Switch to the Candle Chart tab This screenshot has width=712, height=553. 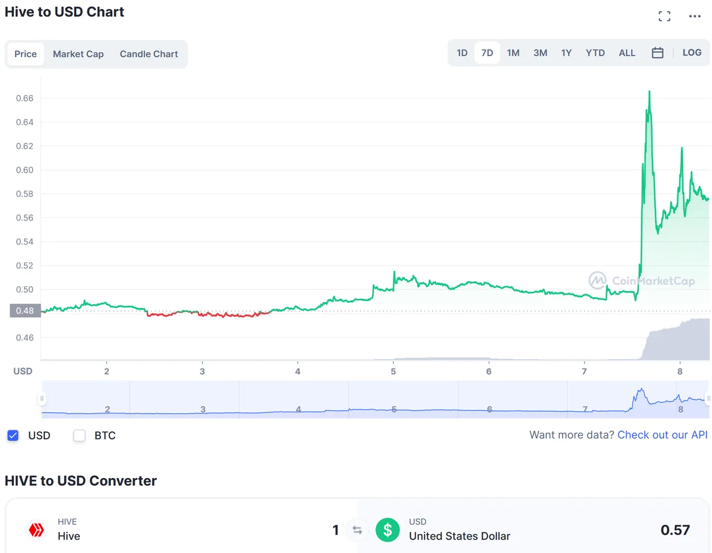[149, 54]
